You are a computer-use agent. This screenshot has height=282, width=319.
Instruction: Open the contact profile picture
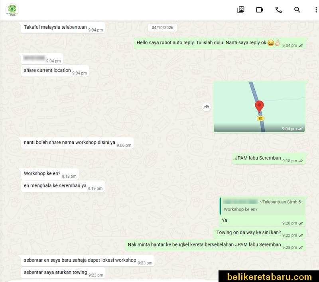point(12,10)
